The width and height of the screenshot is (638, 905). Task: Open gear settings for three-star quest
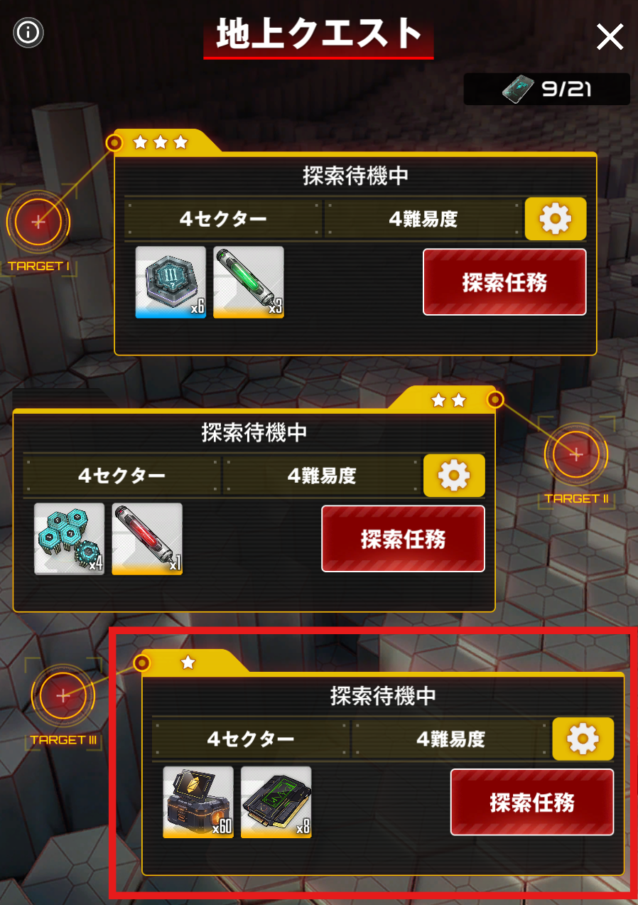point(556,219)
